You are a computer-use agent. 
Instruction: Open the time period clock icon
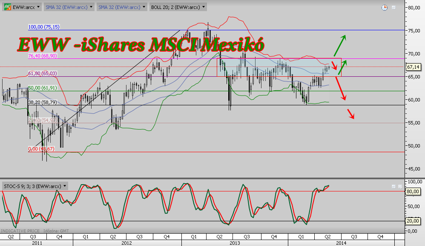point(385,7)
